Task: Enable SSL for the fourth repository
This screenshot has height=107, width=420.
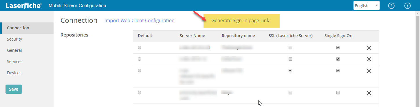Action: click(x=290, y=93)
